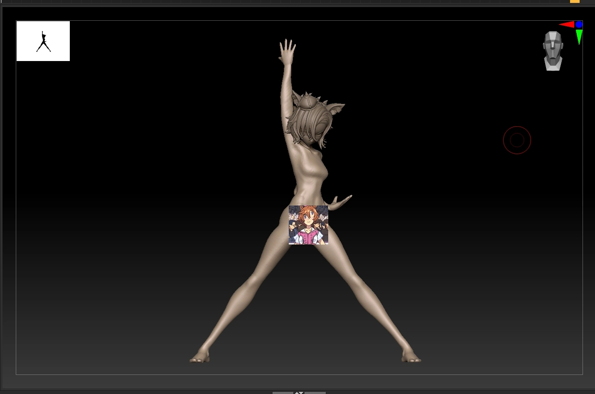The image size is (595, 394).
Task: Click the orange indicator in top bar
Action: (x=575, y=1)
